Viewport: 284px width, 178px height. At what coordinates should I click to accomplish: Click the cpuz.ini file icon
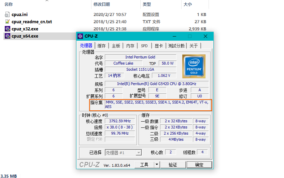point(8,15)
